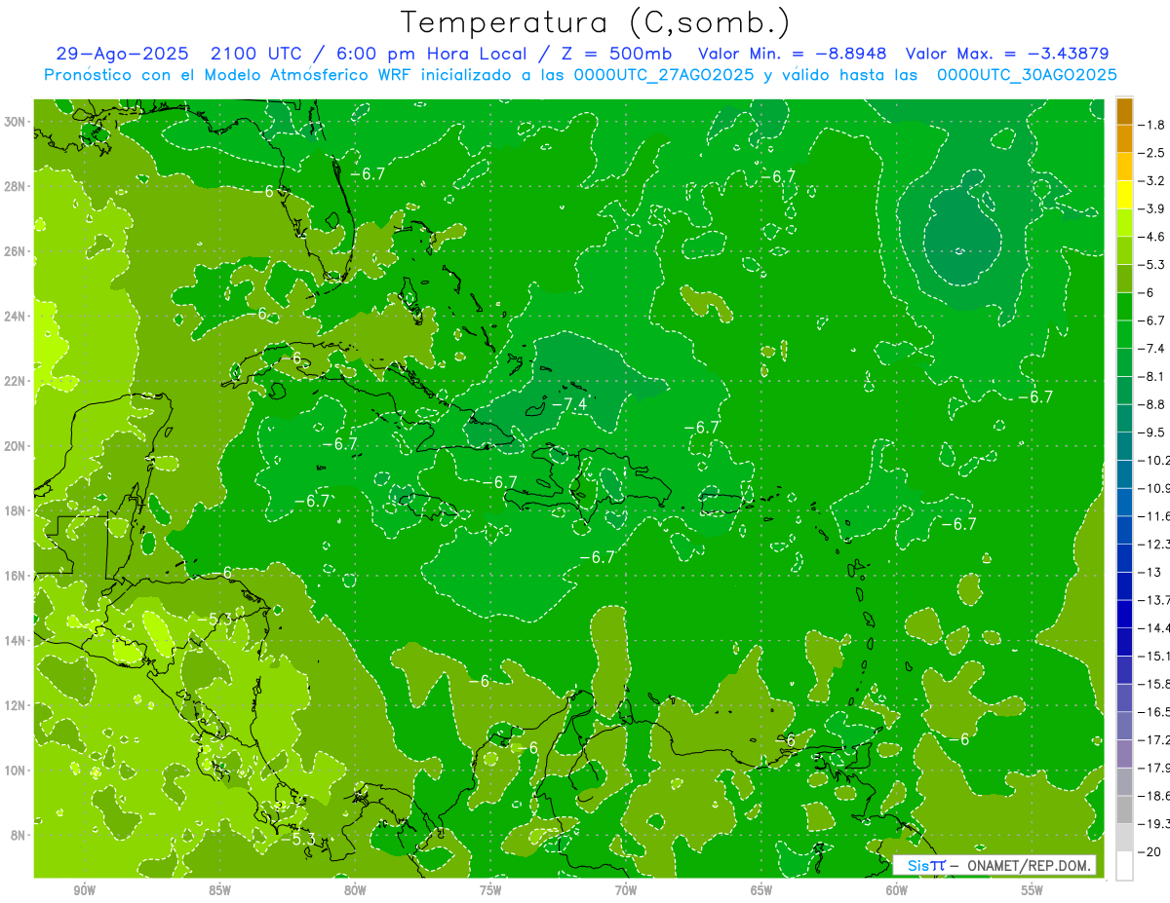
Task: Click the colorbar tick label '-10.2'
Action: click(1153, 460)
